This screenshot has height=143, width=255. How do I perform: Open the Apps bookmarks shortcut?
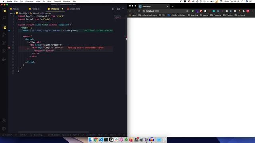point(133,15)
